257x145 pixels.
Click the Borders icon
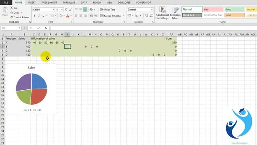point(52,16)
